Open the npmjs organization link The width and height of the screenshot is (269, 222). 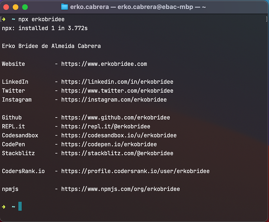pyautogui.click(x=120, y=189)
